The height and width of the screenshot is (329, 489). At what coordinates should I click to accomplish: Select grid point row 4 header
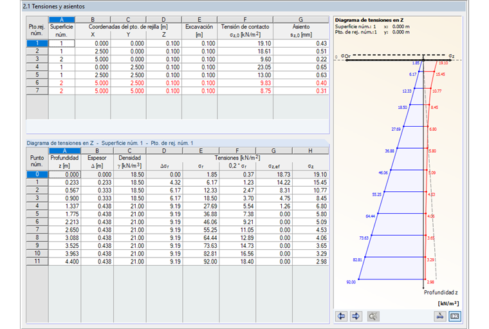point(37,67)
